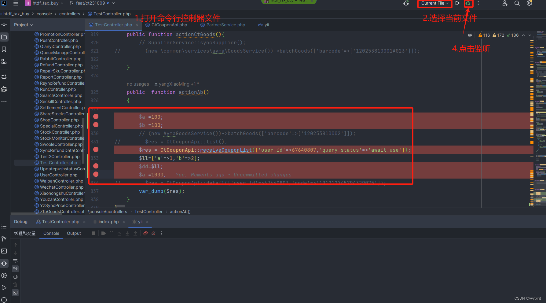This screenshot has width=546, height=303.
Task: Open feat/ct231009 branch dropdown
Action: pyautogui.click(x=92, y=3)
